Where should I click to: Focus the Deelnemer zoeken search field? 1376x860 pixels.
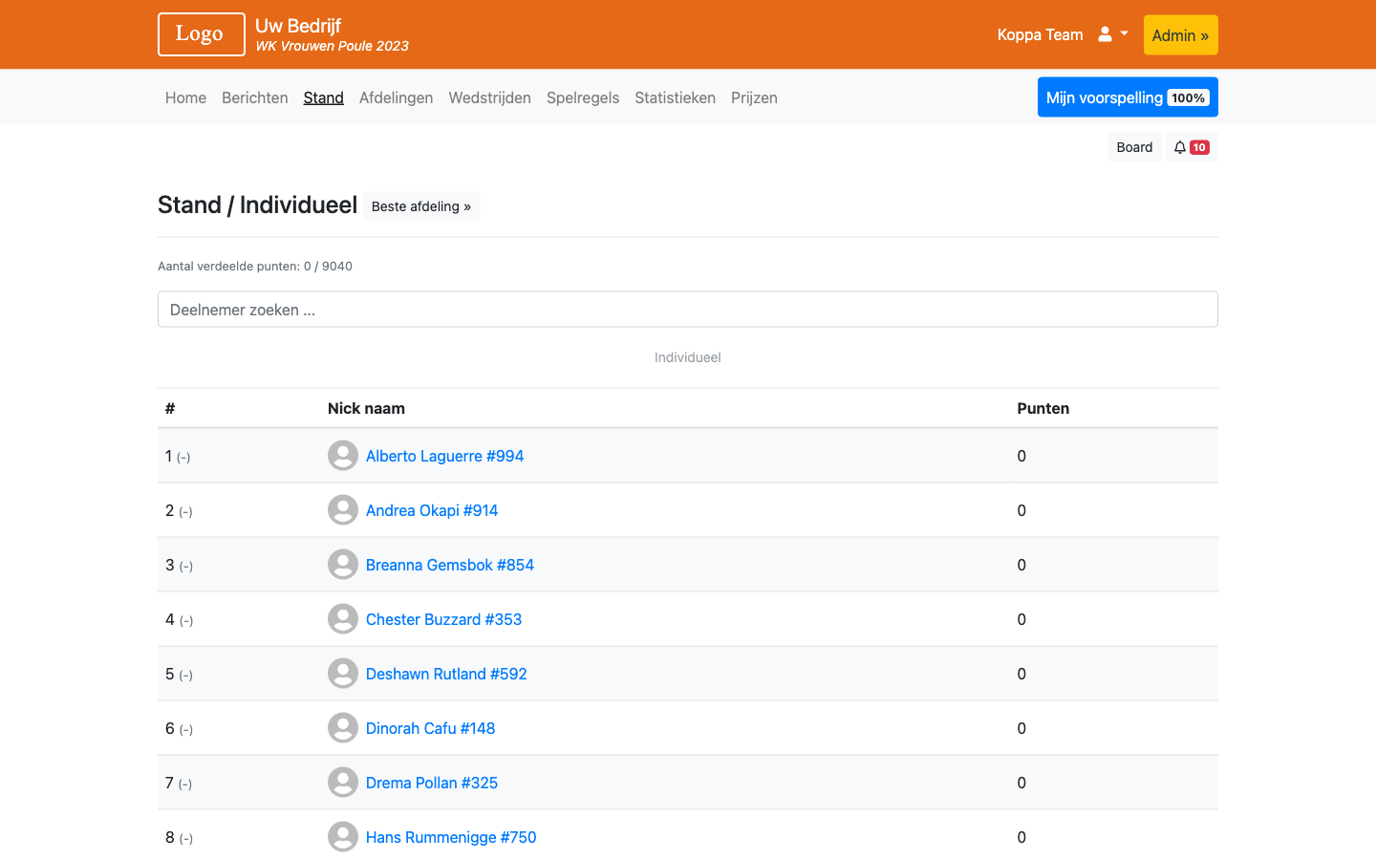pos(688,310)
